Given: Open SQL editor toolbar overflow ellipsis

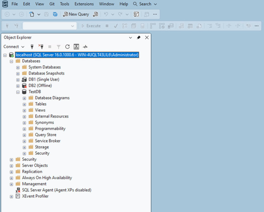Looking at the screenshot, I should [x=257, y=26].
